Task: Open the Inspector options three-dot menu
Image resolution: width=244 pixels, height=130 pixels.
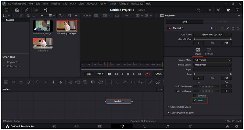Action: click(239, 16)
